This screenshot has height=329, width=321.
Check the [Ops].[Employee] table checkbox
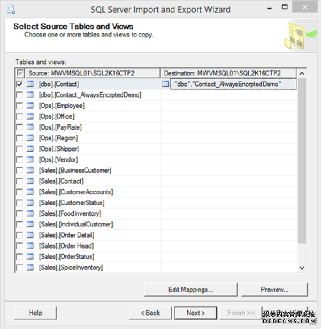[19, 106]
